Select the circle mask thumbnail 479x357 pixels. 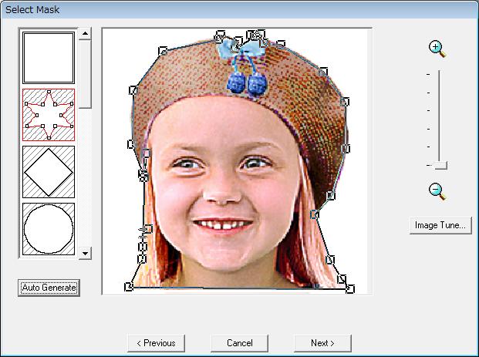[49, 229]
